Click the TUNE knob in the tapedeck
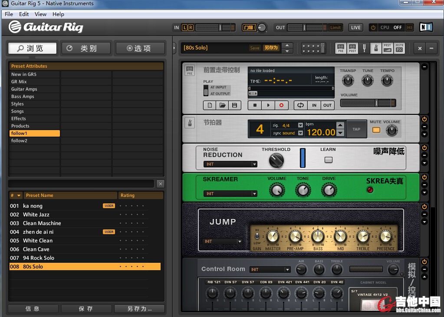This screenshot has width=444, height=317. (x=368, y=81)
